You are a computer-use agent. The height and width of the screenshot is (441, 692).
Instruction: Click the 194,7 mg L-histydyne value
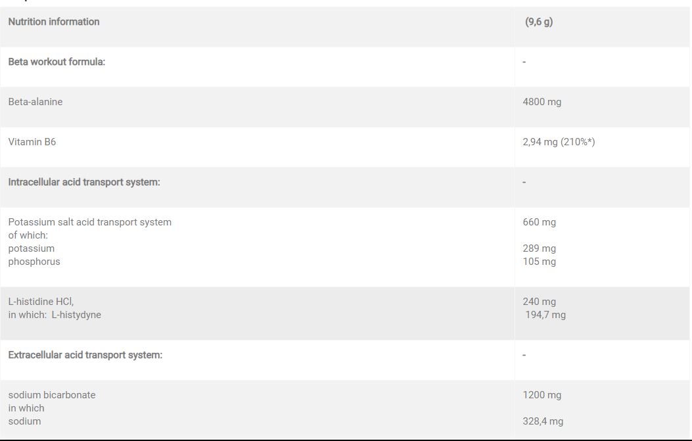[545, 315]
